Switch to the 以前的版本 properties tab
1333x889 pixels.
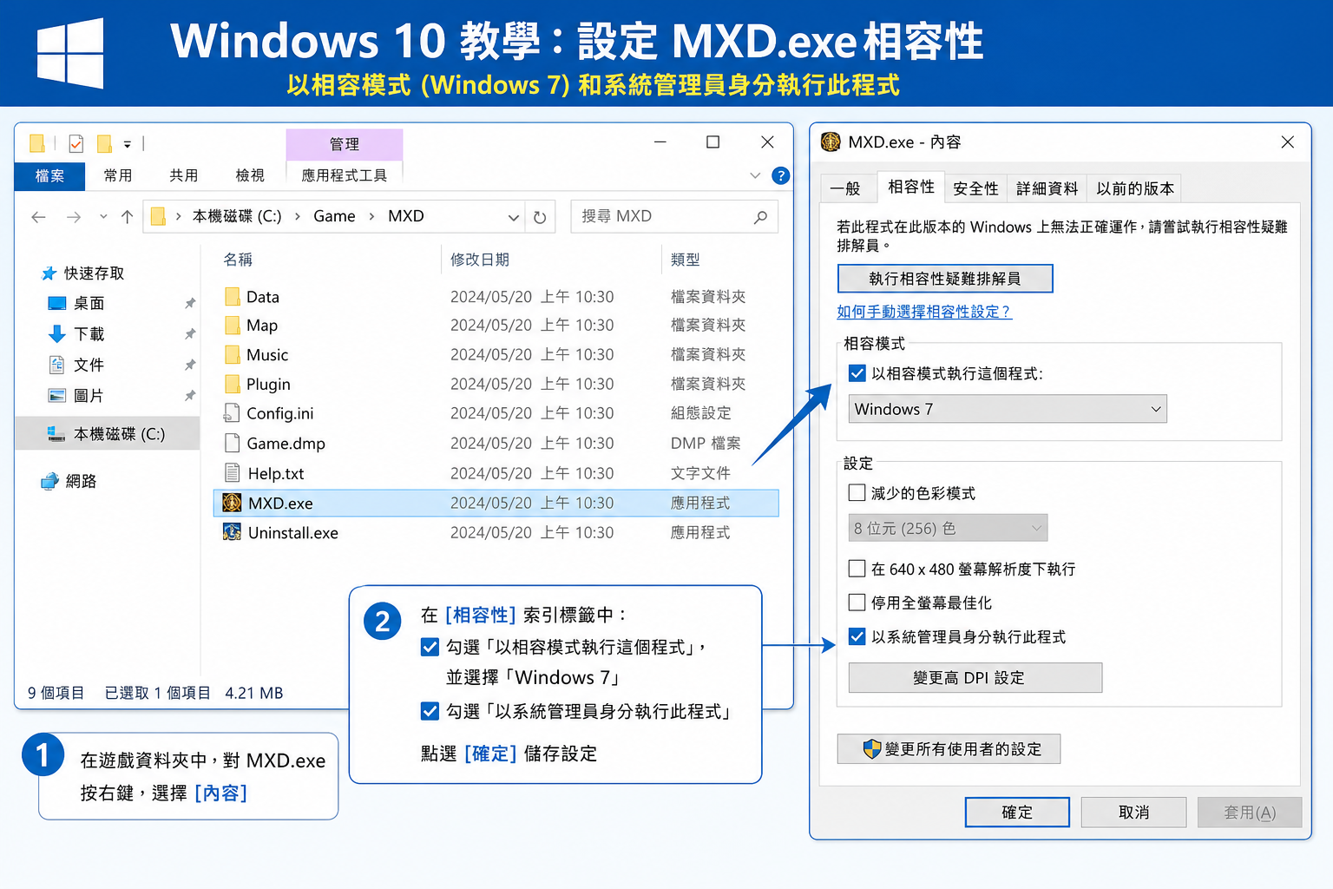1135,189
